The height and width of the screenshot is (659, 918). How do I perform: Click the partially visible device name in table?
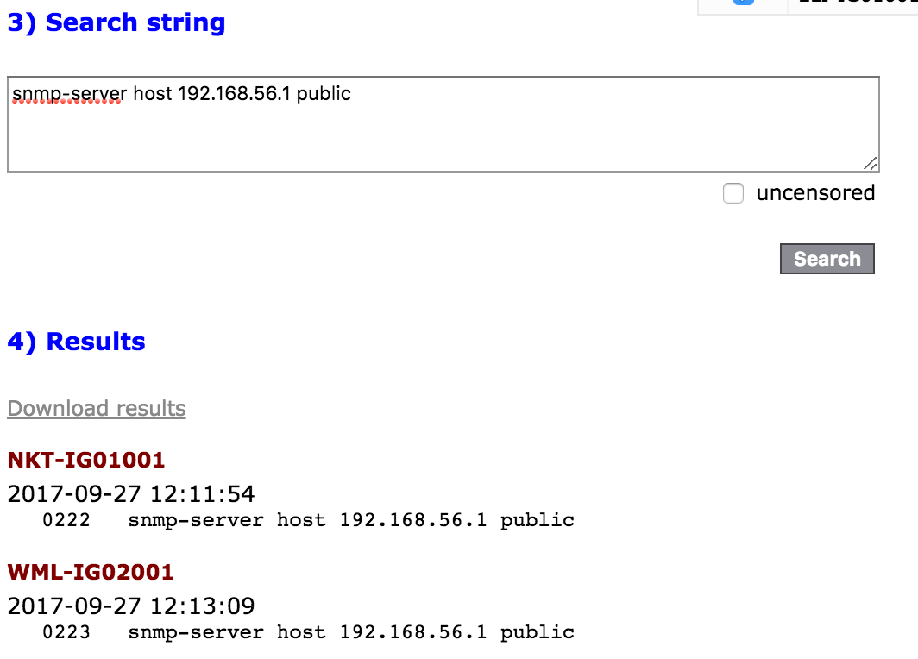pos(854,3)
